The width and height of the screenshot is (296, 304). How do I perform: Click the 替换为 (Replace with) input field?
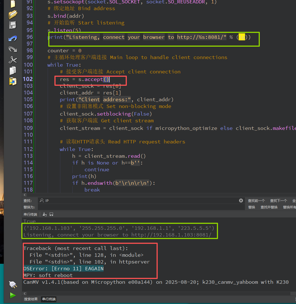(x=140, y=207)
